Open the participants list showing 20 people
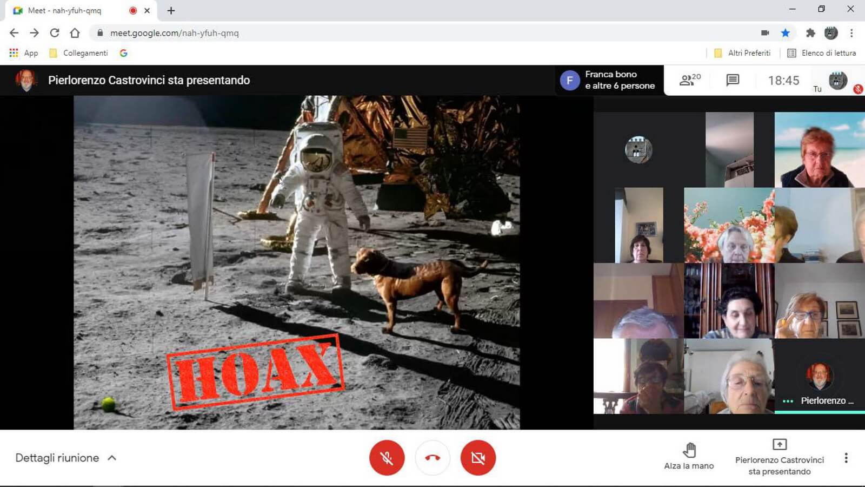The image size is (865, 487). click(x=690, y=80)
